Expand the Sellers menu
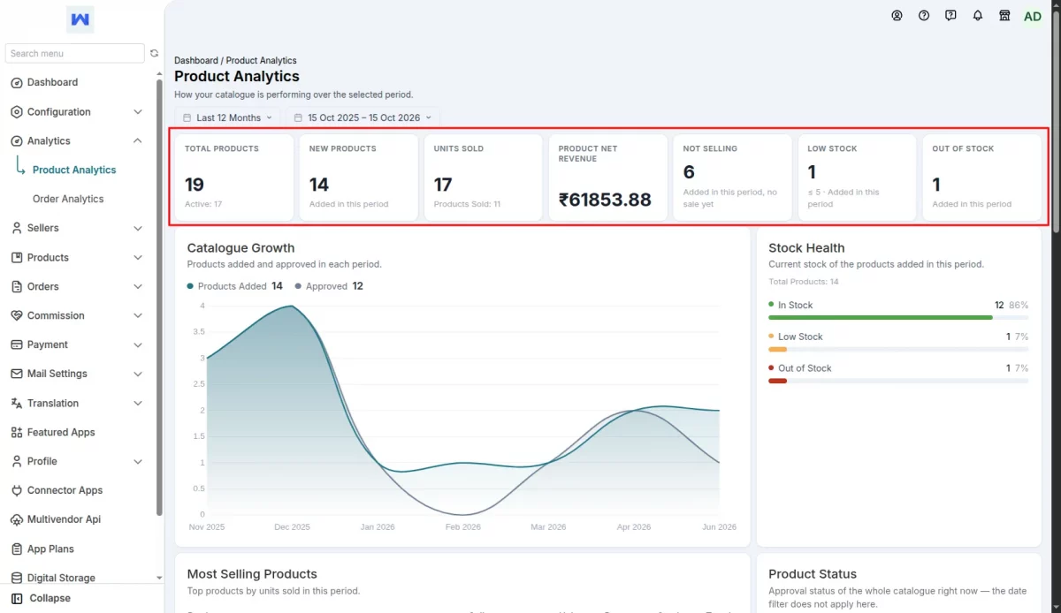The width and height of the screenshot is (1061, 613). (x=76, y=229)
